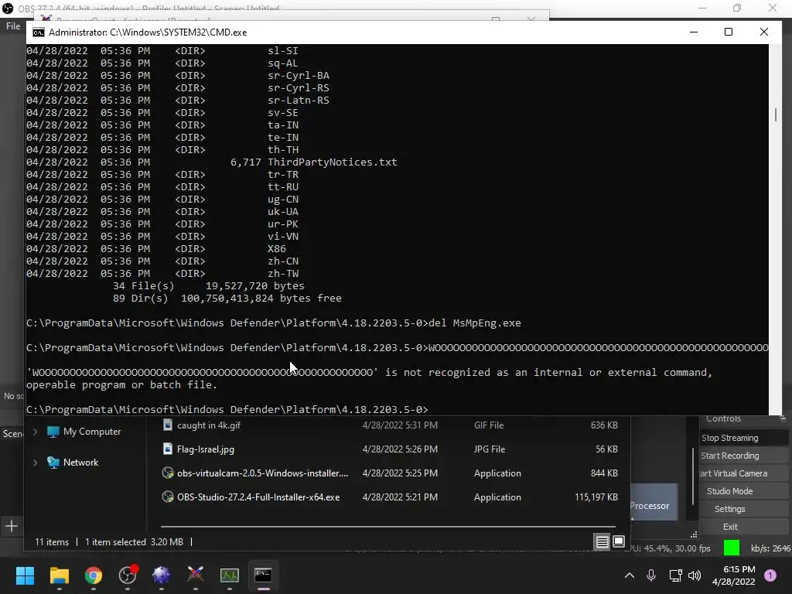The height and width of the screenshot is (594, 792).
Task: Click the caught in 4k.gif file icon
Action: [x=168, y=425]
